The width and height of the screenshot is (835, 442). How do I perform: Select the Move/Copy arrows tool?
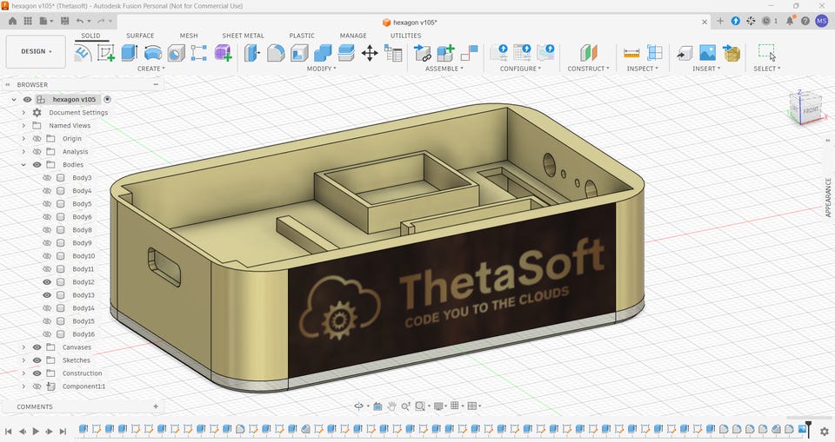[369, 53]
